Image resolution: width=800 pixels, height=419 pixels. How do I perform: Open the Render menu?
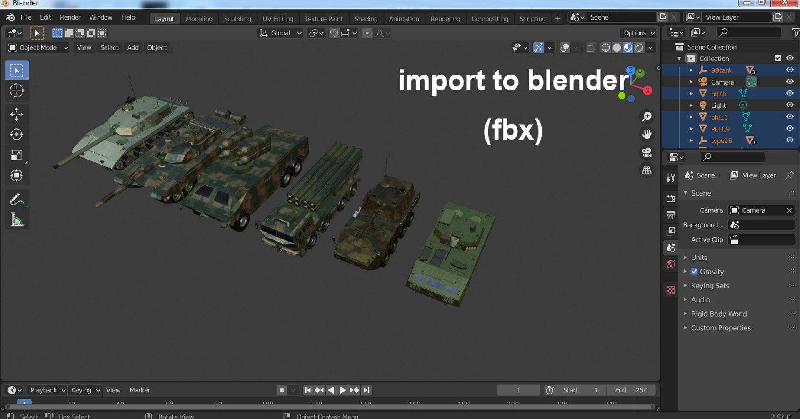pyautogui.click(x=70, y=17)
